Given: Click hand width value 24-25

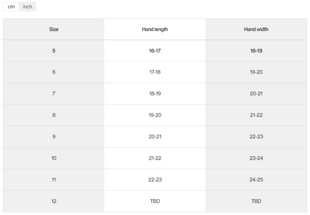Looking at the screenshot, I should click(256, 179).
